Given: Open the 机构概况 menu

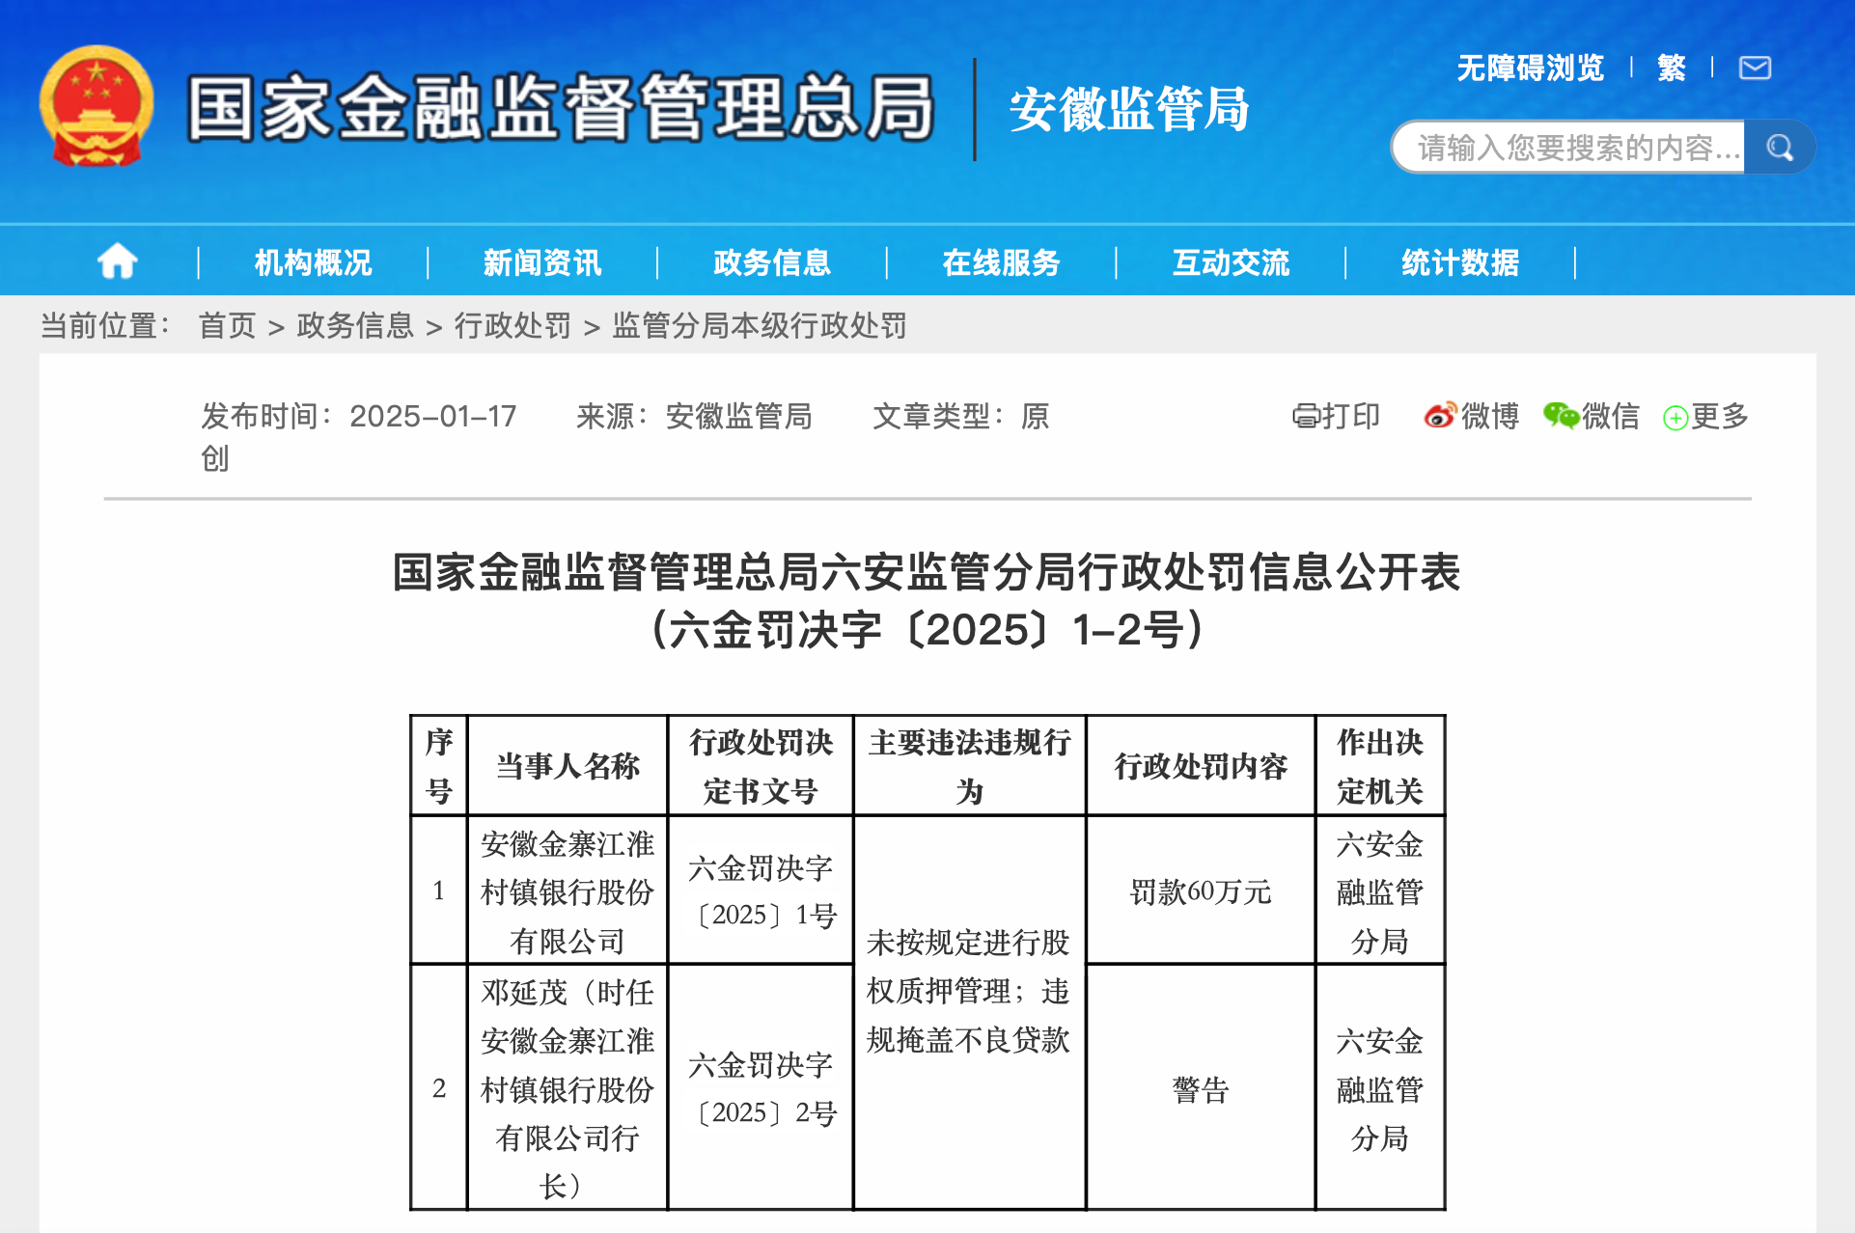Looking at the screenshot, I should pos(313,262).
